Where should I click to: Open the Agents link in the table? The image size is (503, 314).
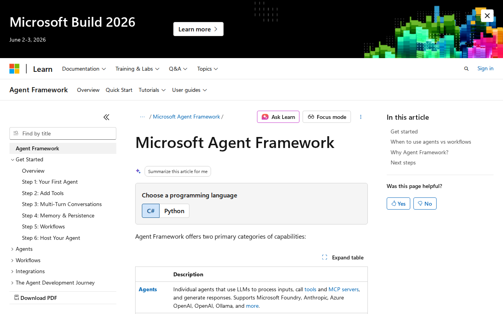point(148,289)
